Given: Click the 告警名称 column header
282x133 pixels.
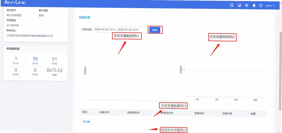Looking at the screenshot, I should (199, 113).
